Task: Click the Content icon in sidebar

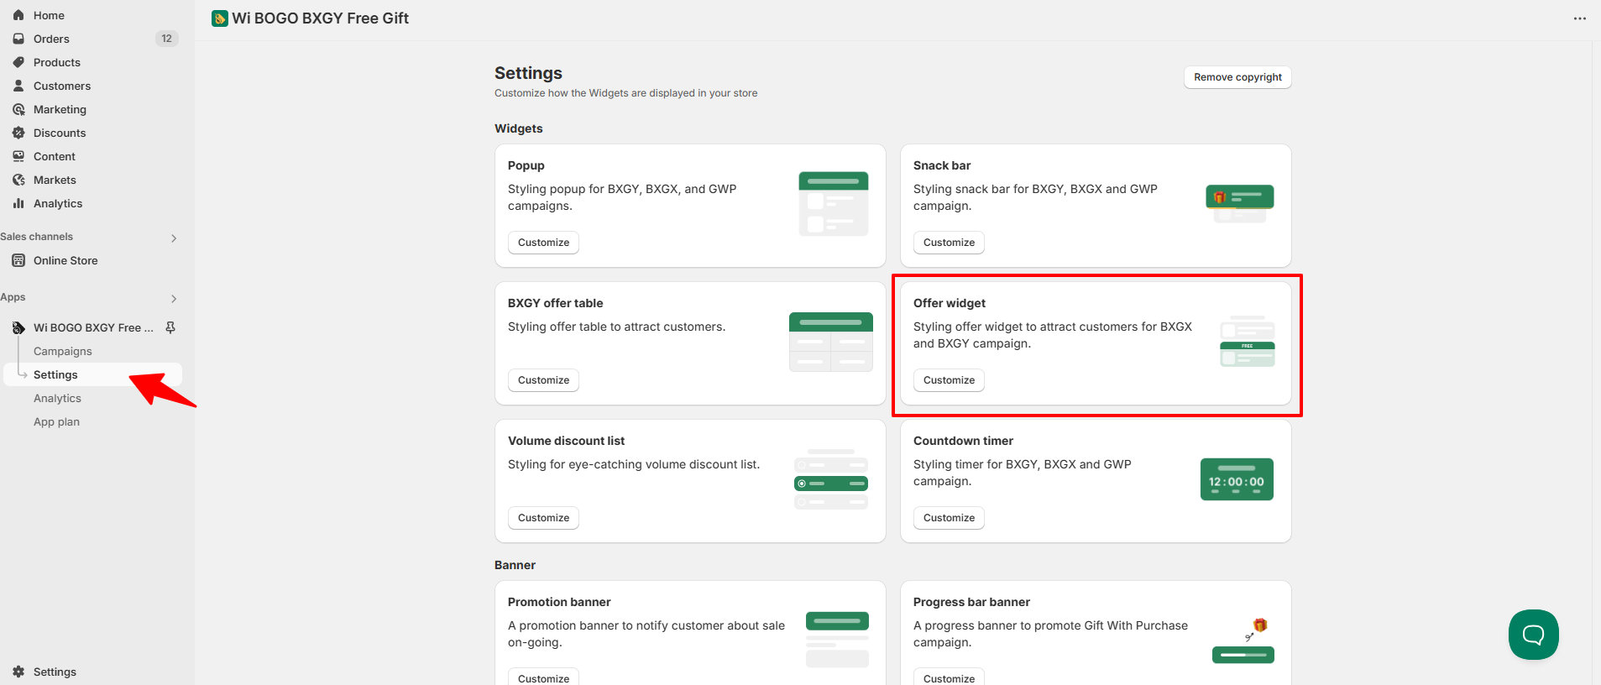Action: click(18, 156)
